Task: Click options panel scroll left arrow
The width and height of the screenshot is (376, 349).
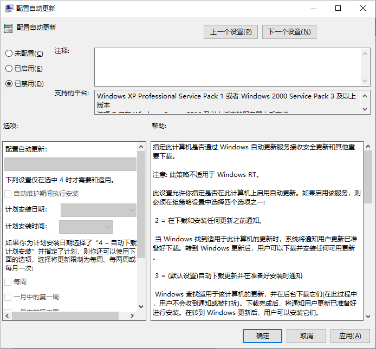Action: coord(7,315)
